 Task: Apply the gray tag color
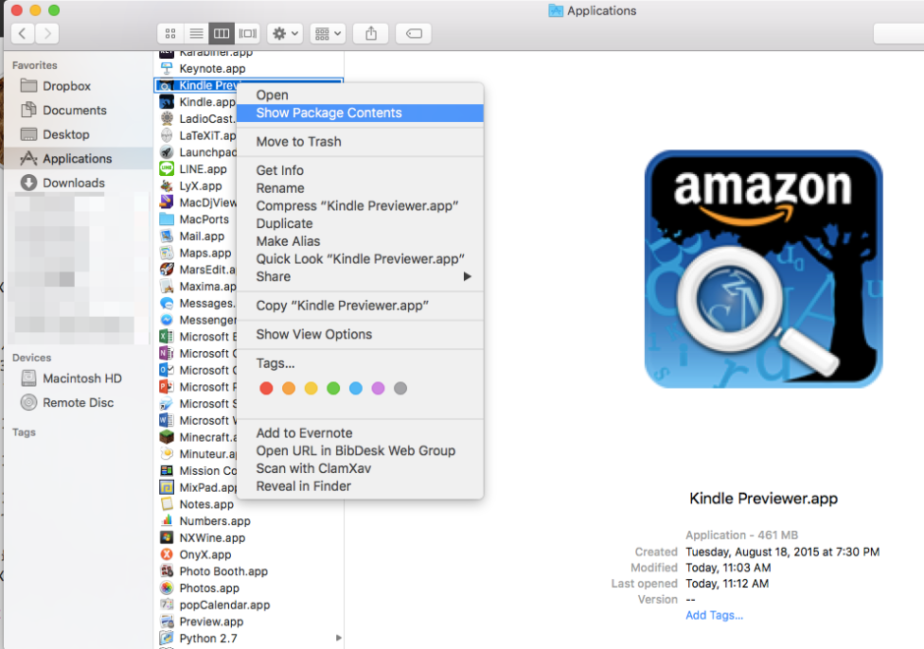point(401,387)
